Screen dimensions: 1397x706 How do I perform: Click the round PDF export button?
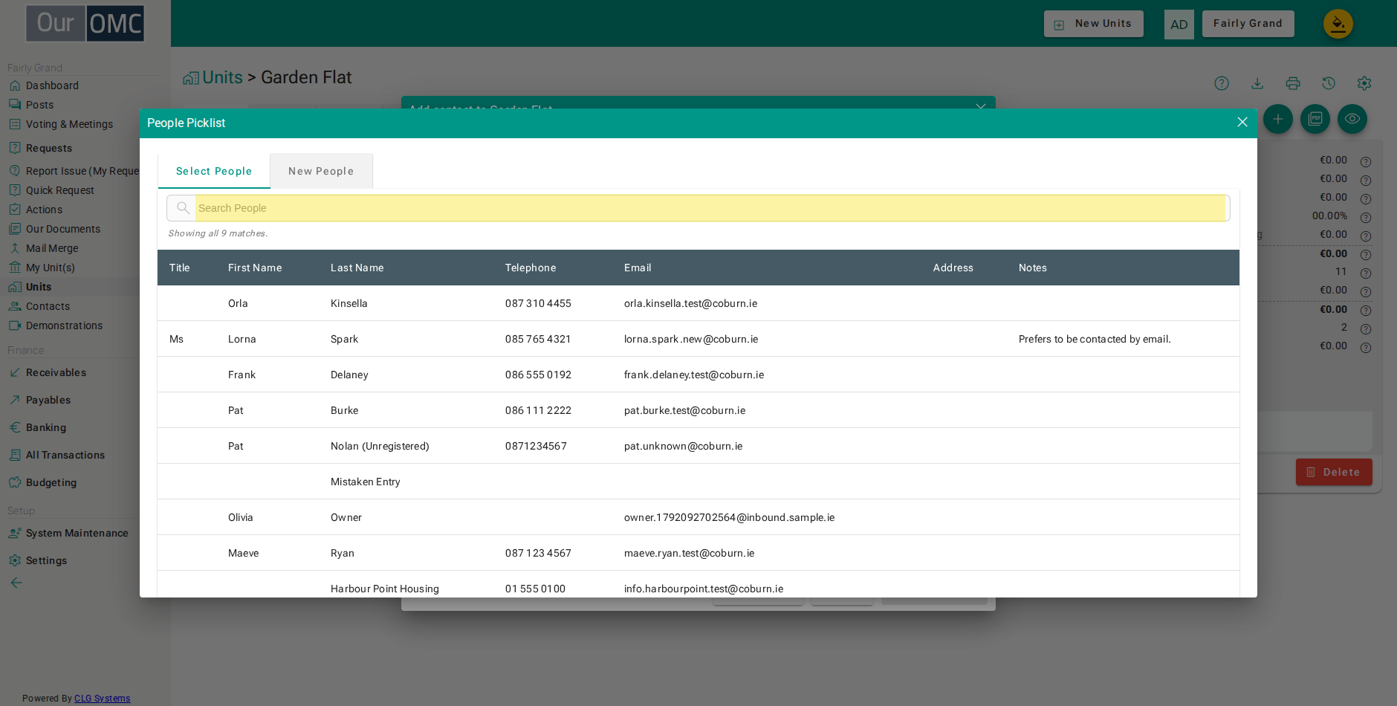click(x=1315, y=119)
